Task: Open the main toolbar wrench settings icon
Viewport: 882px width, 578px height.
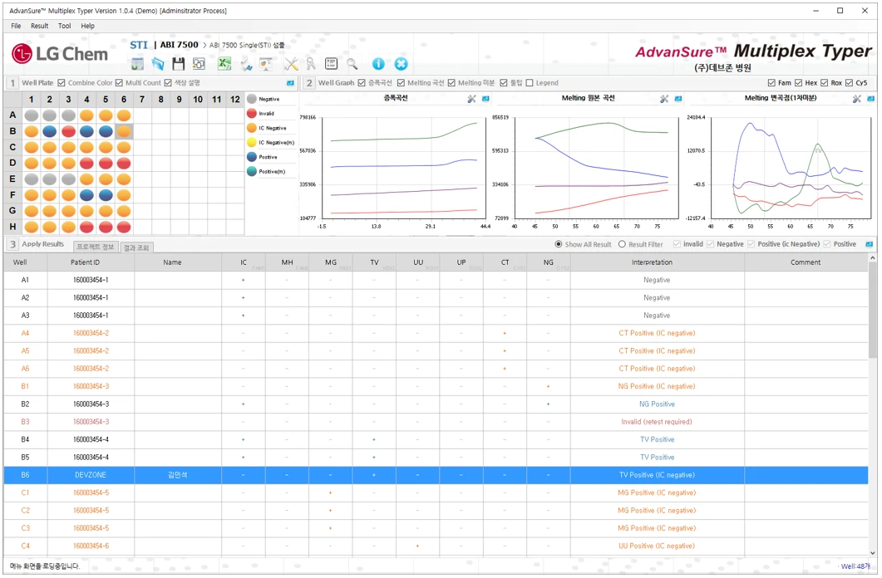Action: 291,64
